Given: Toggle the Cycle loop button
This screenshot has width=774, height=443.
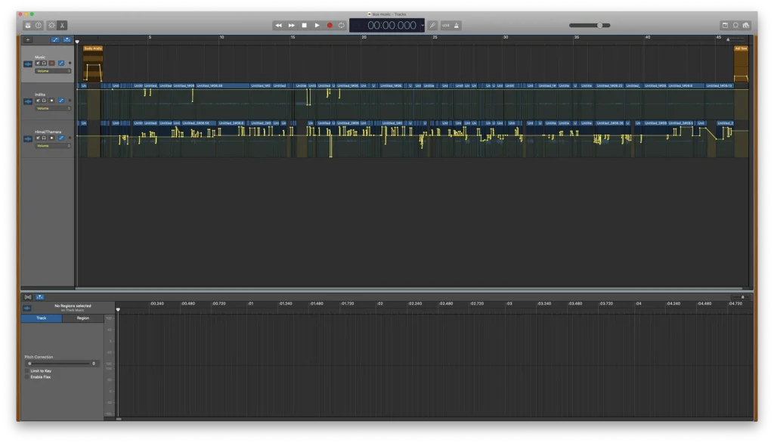Looking at the screenshot, I should [342, 26].
